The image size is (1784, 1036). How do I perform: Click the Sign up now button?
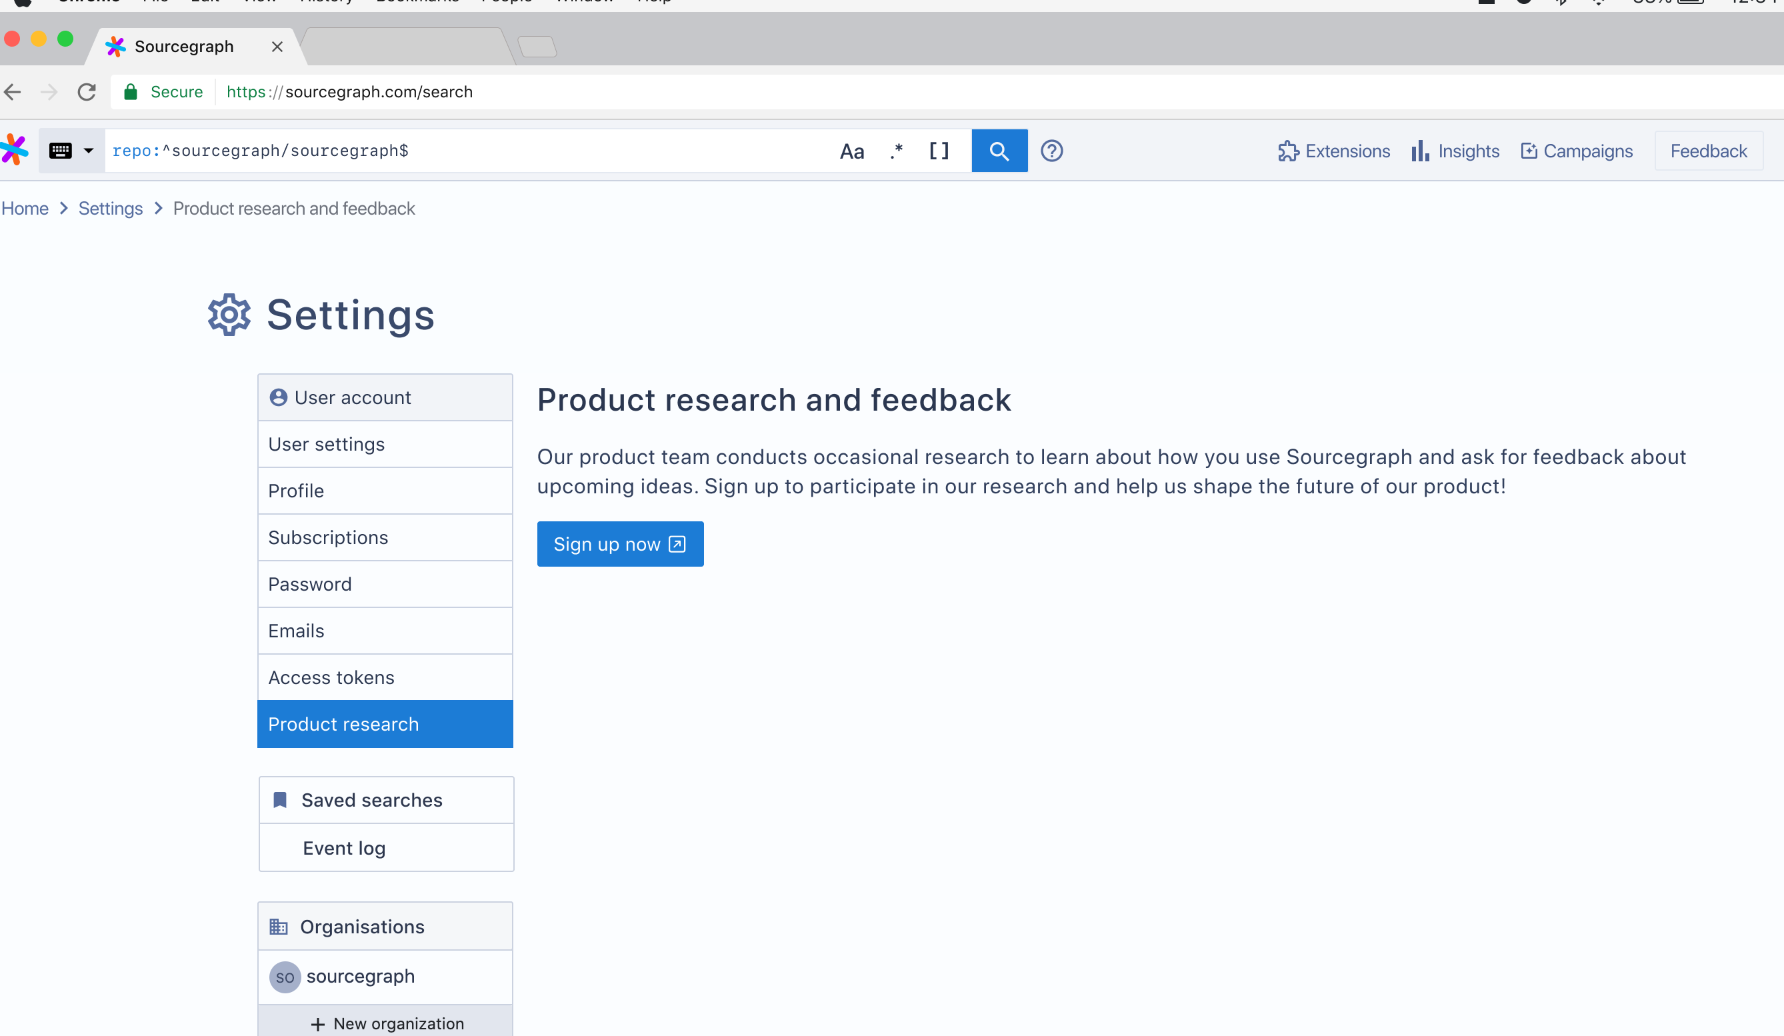click(x=619, y=544)
